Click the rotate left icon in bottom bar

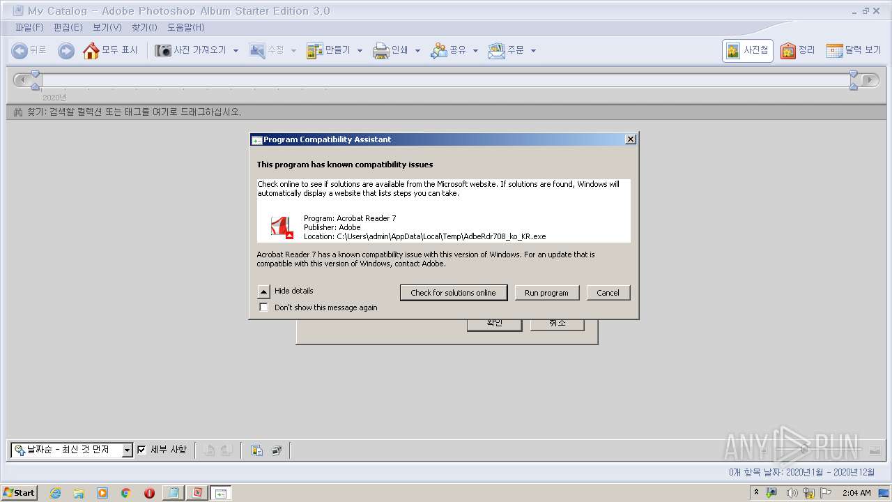coord(208,450)
